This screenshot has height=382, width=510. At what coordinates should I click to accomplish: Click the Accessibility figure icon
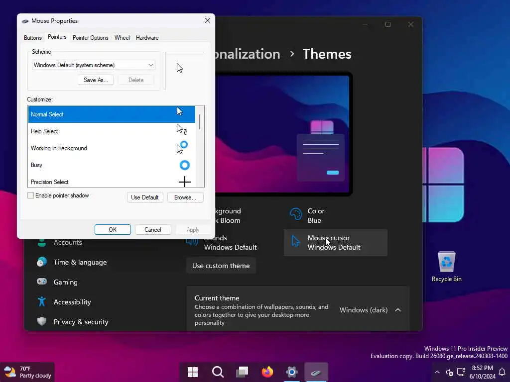point(42,301)
